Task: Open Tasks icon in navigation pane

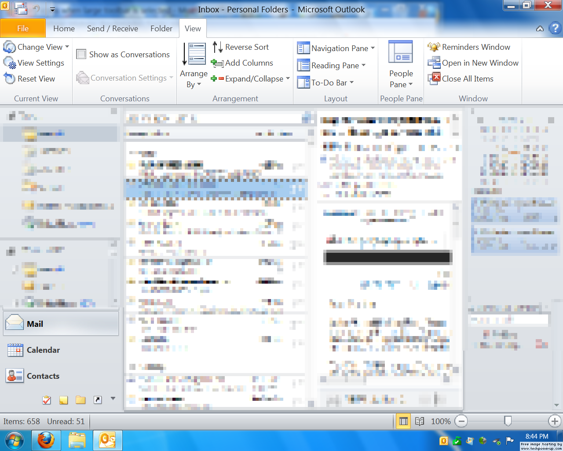Action: [47, 400]
